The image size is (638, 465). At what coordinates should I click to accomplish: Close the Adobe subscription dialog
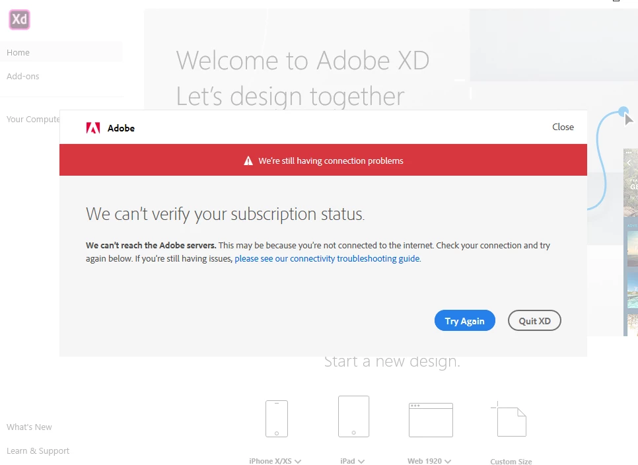(563, 127)
